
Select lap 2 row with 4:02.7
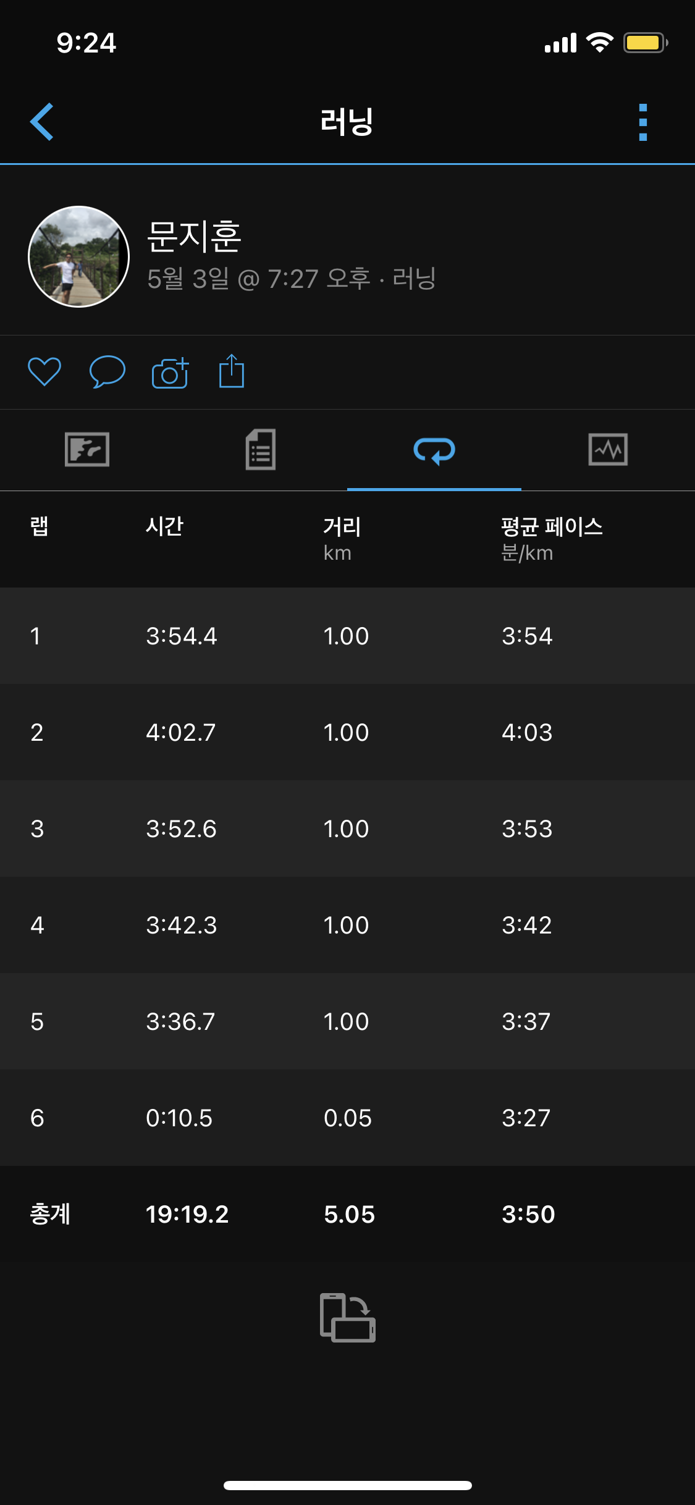point(347,732)
